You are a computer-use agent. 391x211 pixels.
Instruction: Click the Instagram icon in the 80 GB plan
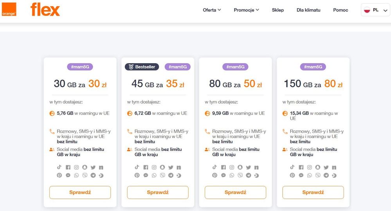tap(232, 167)
